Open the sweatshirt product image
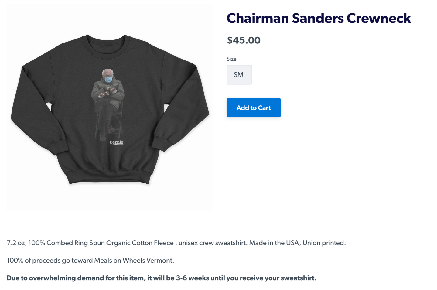Viewport: 437px width, 290px height. pyautogui.click(x=110, y=107)
